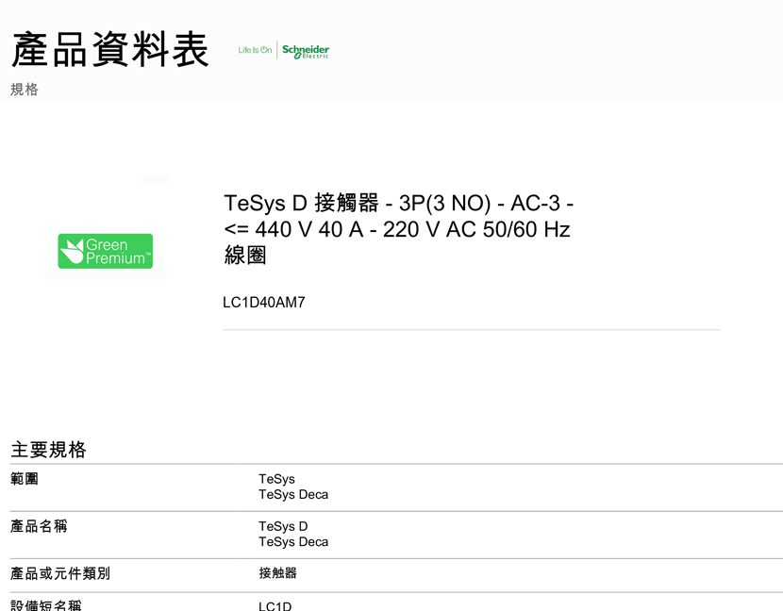Click the 規格 subtitle text
The height and width of the screenshot is (611, 783).
click(x=25, y=90)
